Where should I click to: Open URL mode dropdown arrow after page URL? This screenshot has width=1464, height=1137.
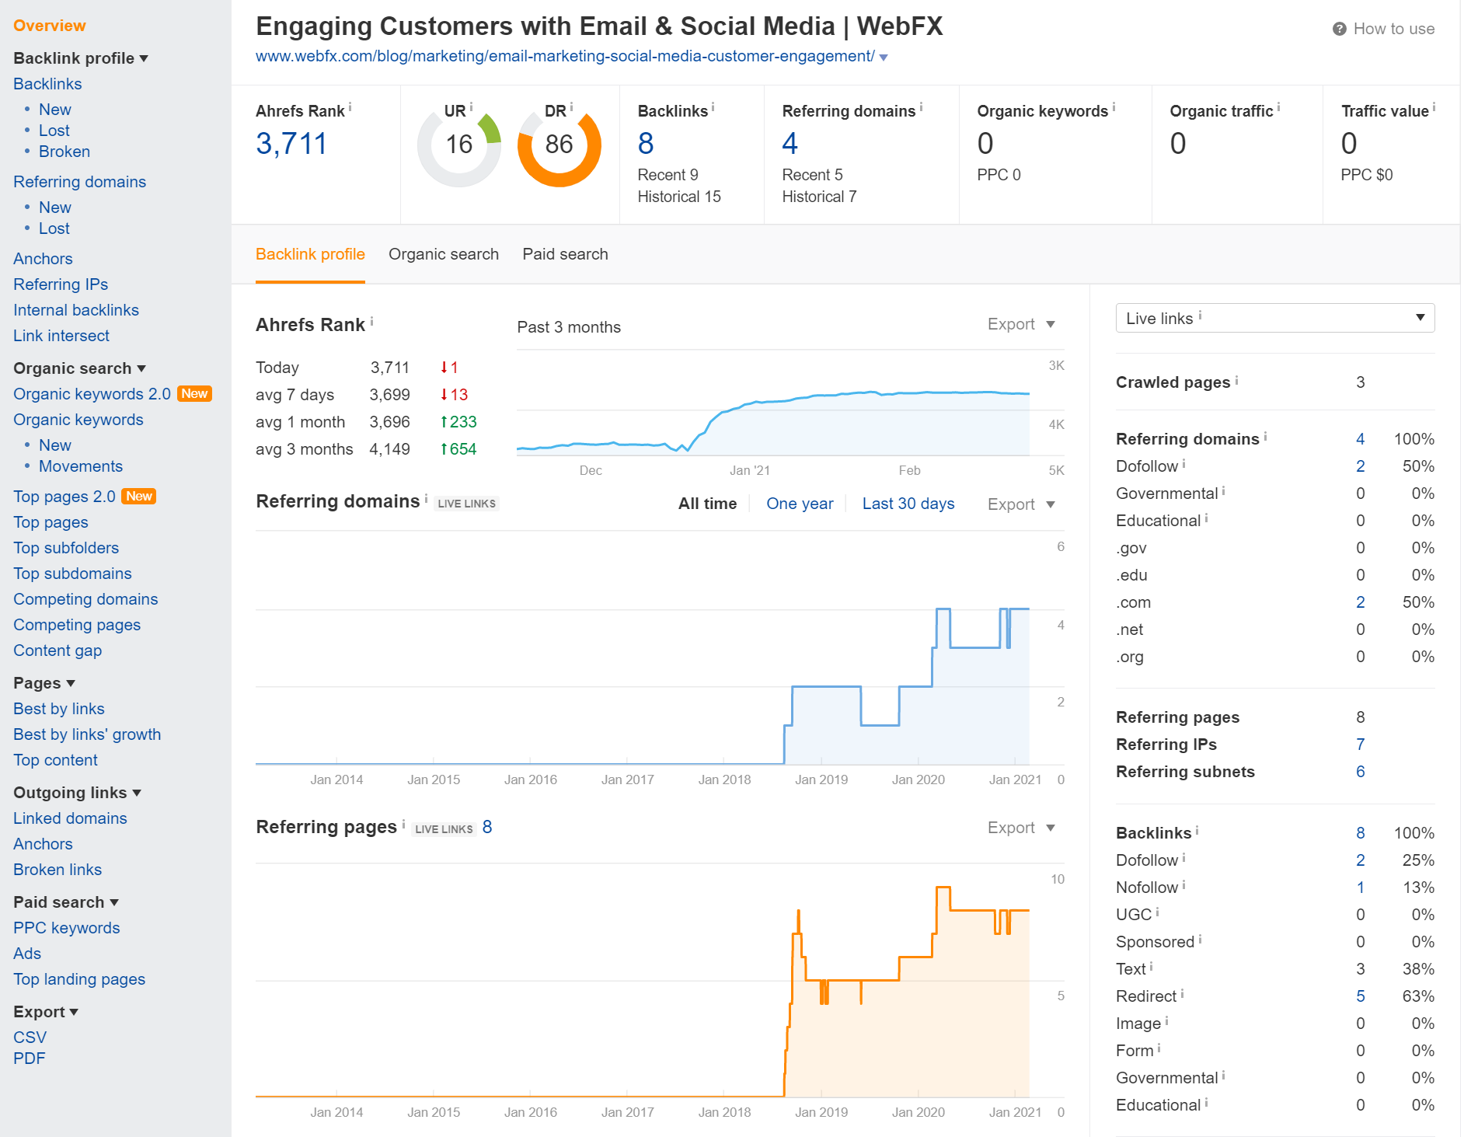click(x=884, y=58)
